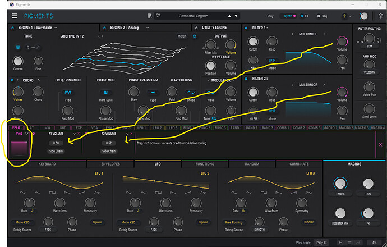Viewport: 387px width, 247px height.
Task: Toggle Filter 2 power button
Action: (x=246, y=79)
